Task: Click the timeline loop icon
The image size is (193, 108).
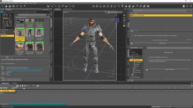Action: pos(17,86)
